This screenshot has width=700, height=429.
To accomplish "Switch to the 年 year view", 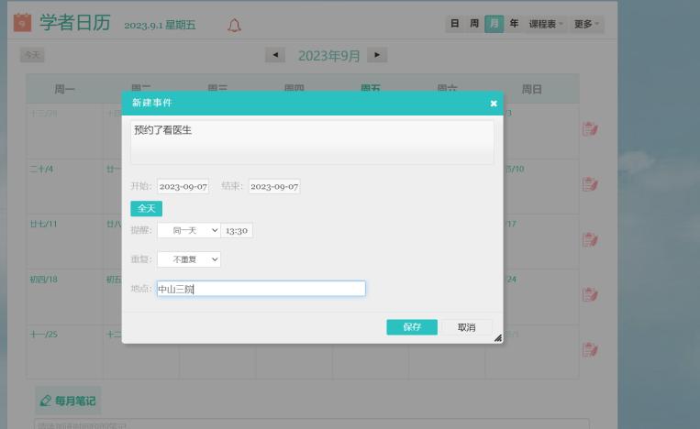I will (514, 24).
